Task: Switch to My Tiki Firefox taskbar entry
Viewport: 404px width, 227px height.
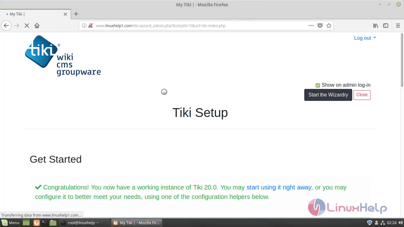Action: tap(136, 223)
